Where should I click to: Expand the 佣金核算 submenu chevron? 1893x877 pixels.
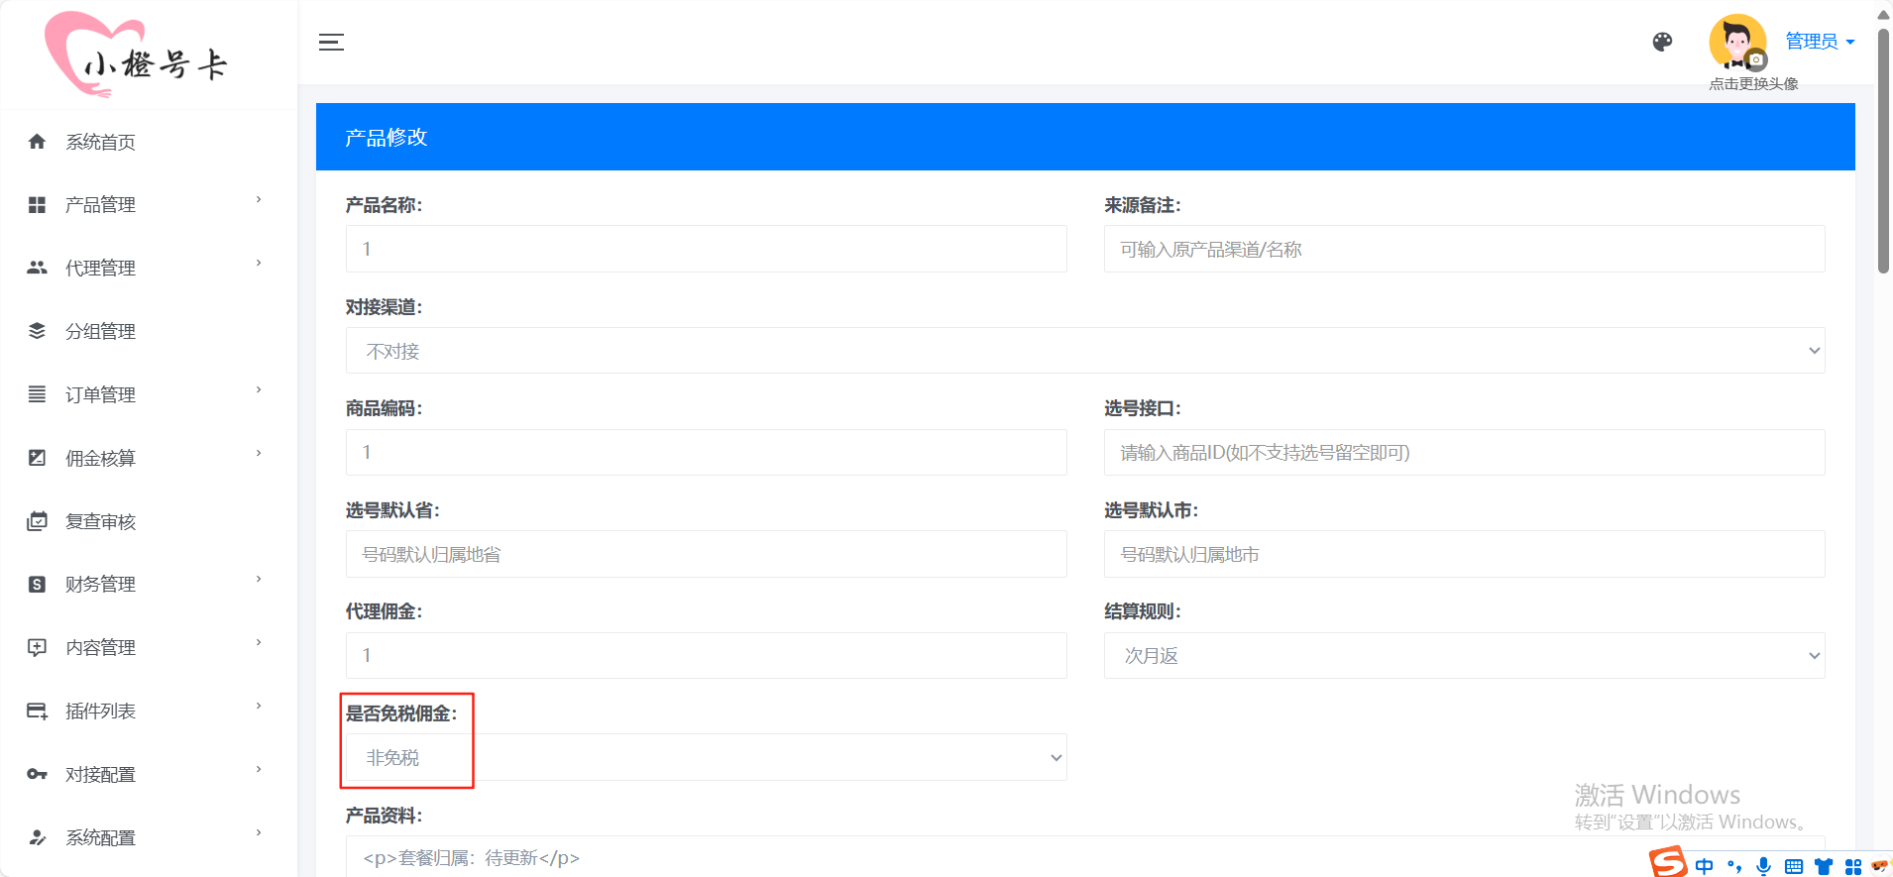pyautogui.click(x=259, y=454)
